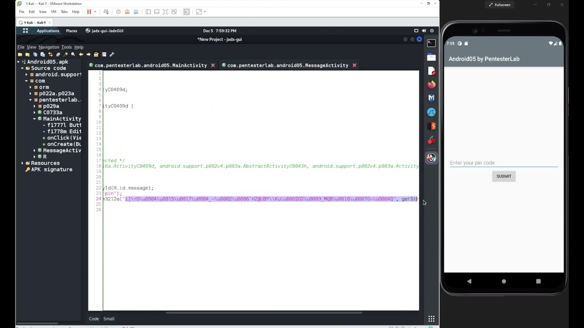Switch to the Code view tab

pyautogui.click(x=94, y=319)
